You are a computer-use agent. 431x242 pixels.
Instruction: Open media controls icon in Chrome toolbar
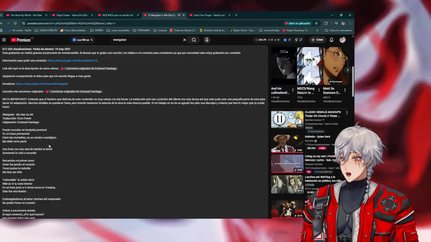pyautogui.click(x=336, y=23)
